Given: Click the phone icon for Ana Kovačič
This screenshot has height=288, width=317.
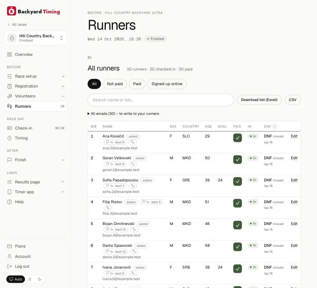Looking at the screenshot, I should (x=133, y=142).
